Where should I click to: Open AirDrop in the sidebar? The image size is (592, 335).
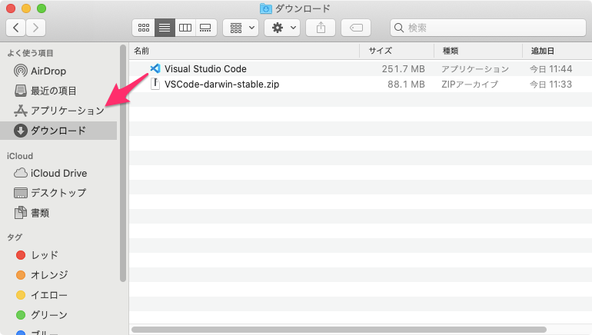(x=58, y=71)
